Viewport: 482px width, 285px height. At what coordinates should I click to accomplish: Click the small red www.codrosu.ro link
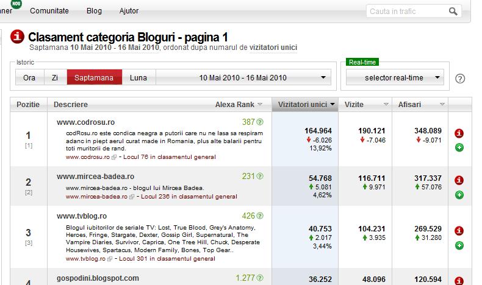pos(88,157)
